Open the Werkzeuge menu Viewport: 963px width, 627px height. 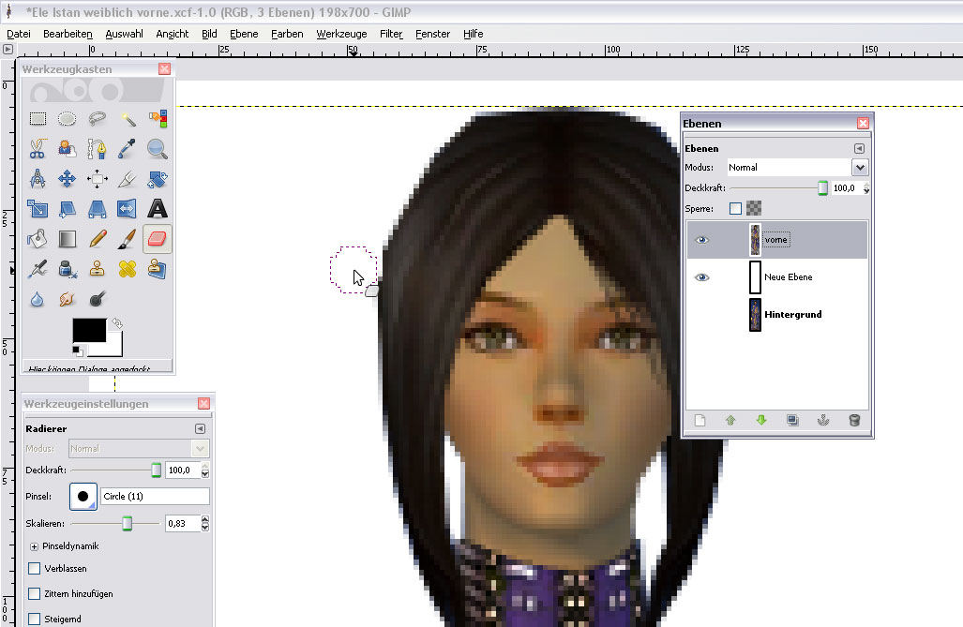coord(341,34)
